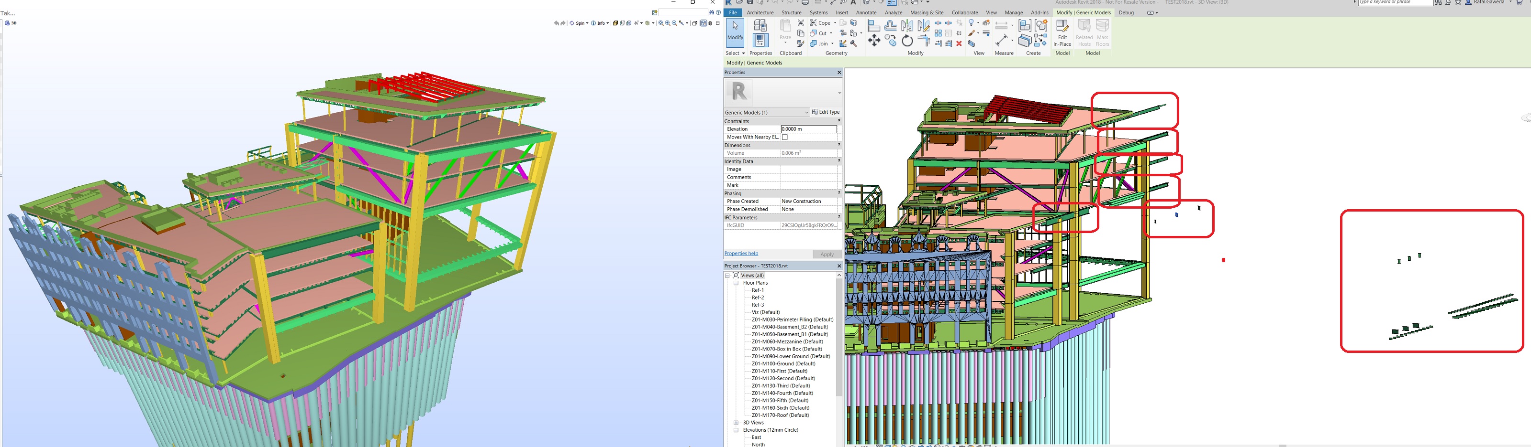Close the Project Browser panel
Screen dimensions: 1531x447
point(839,266)
